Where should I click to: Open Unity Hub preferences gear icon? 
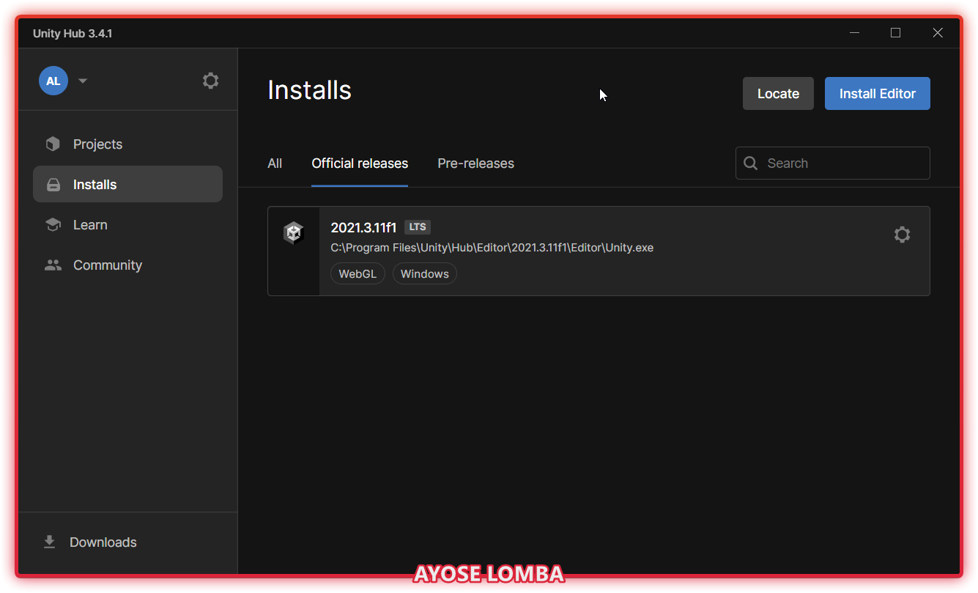point(210,81)
